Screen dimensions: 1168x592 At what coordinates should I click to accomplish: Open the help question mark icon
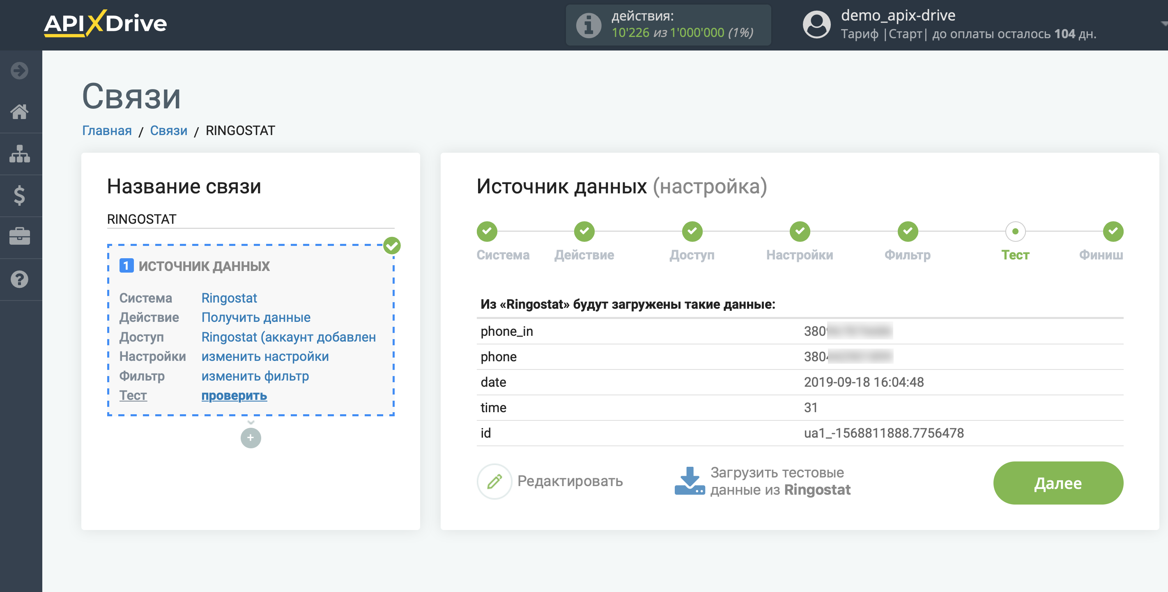click(19, 279)
